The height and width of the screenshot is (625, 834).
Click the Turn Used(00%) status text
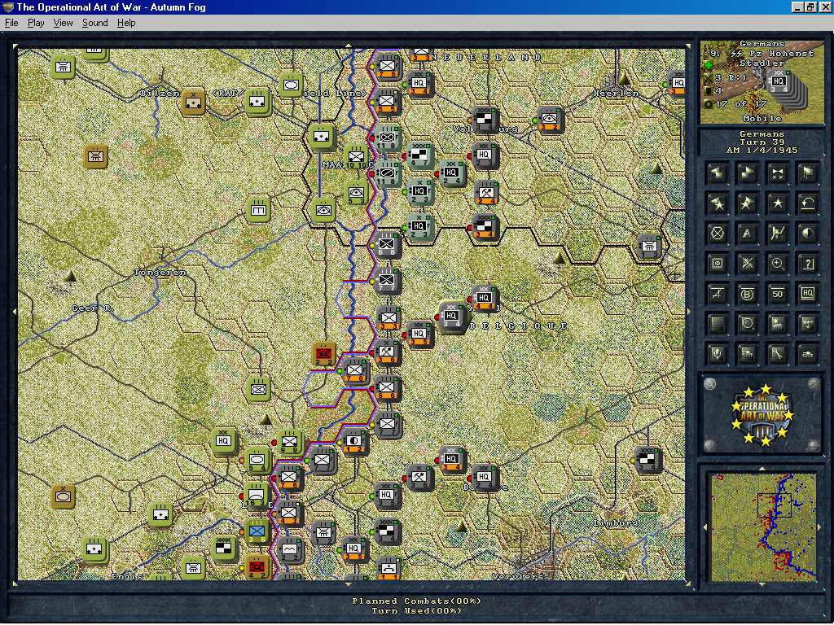tap(416, 610)
